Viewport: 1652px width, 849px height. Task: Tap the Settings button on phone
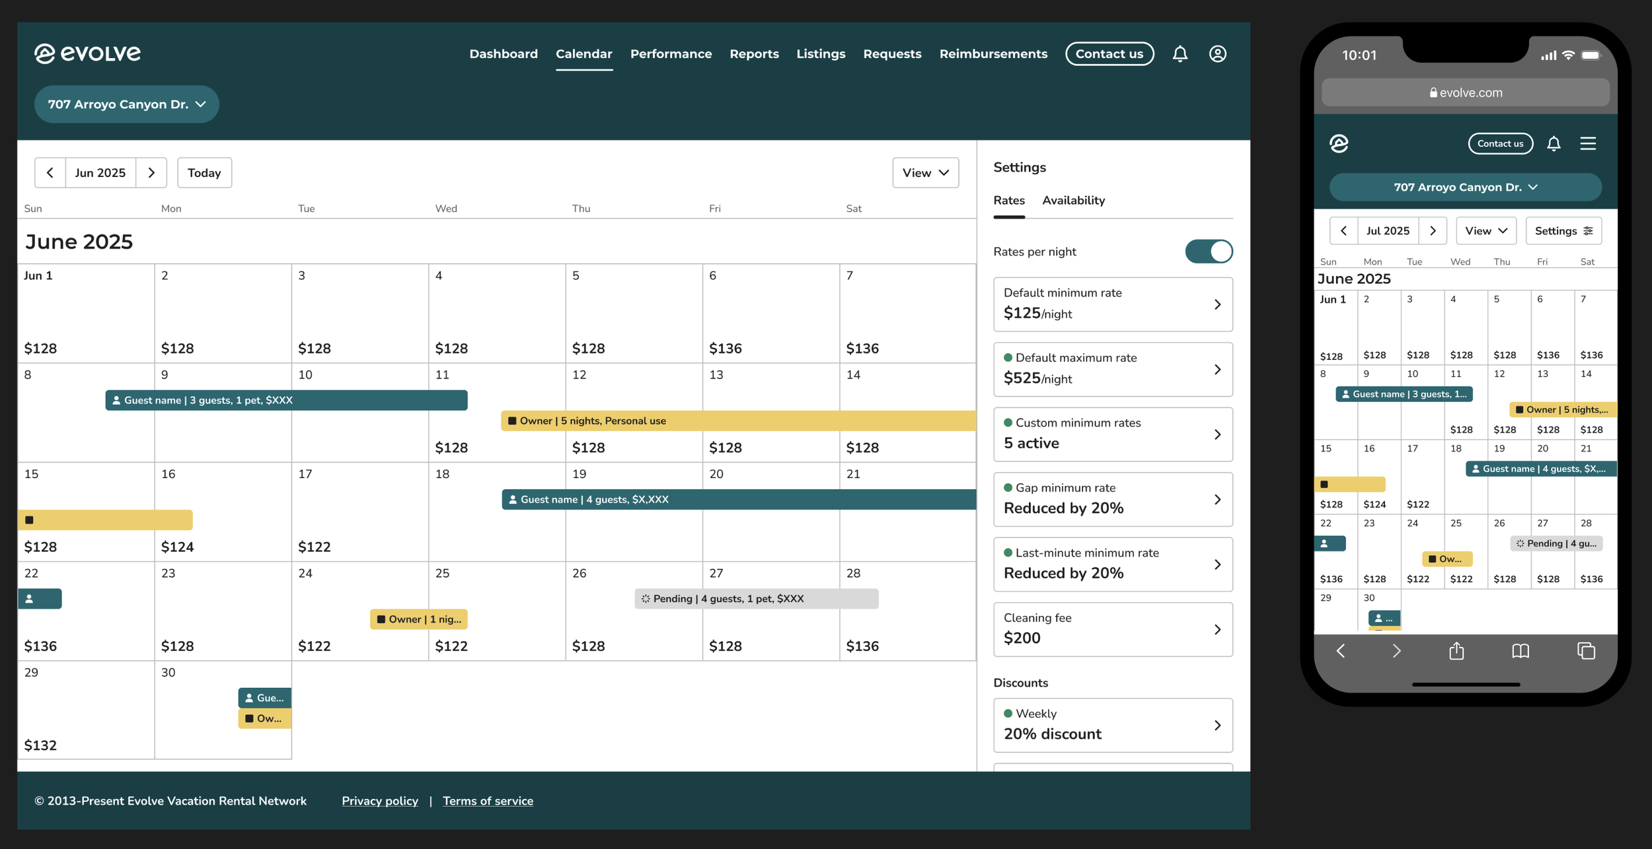pyautogui.click(x=1563, y=231)
